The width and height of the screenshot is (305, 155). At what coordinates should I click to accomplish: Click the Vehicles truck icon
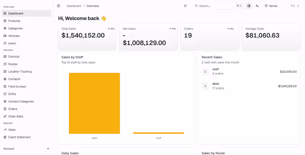click(5, 36)
